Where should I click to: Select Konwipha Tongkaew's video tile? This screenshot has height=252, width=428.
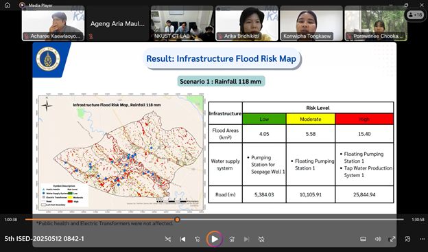(311, 23)
